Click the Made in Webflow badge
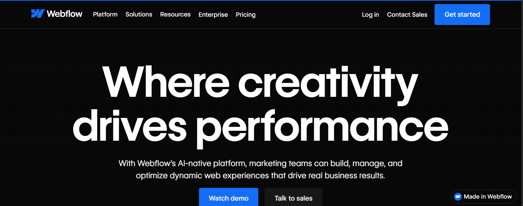523x206 pixels. [484, 197]
